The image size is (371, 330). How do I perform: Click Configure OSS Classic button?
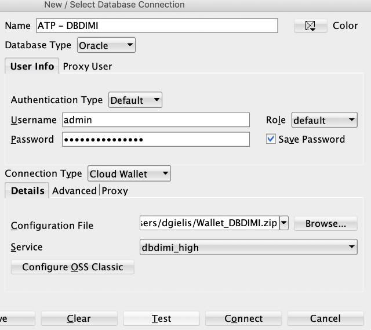pos(72,267)
